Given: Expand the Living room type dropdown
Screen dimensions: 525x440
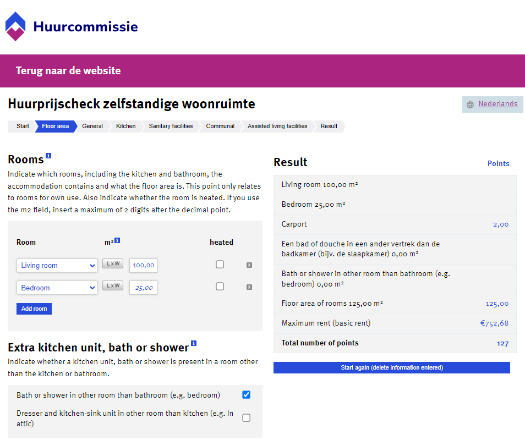Looking at the screenshot, I should pos(57,265).
